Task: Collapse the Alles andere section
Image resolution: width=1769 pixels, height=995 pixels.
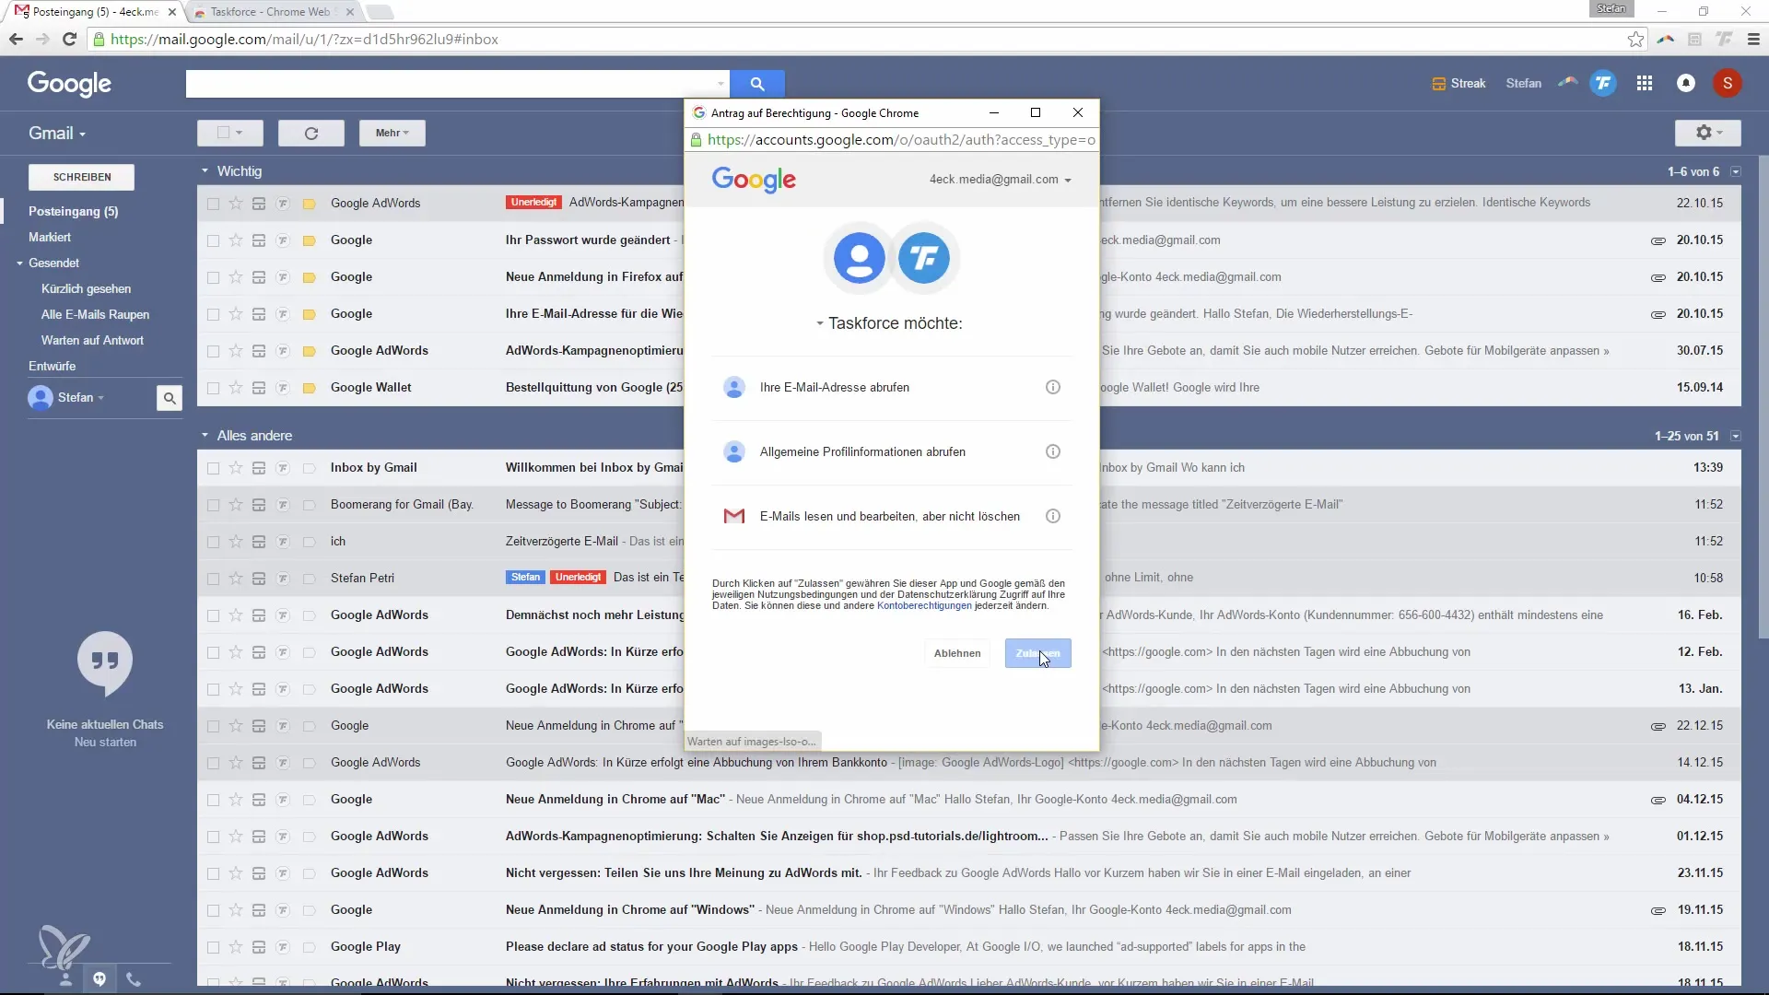Action: tap(205, 436)
